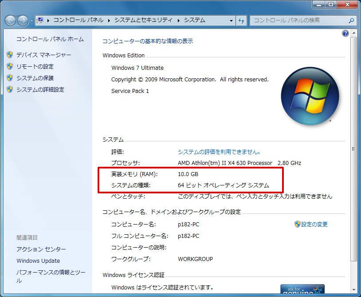Expand the chevron before システムとセキュリティ
Screen dimensions: 361x297
pos(109,20)
